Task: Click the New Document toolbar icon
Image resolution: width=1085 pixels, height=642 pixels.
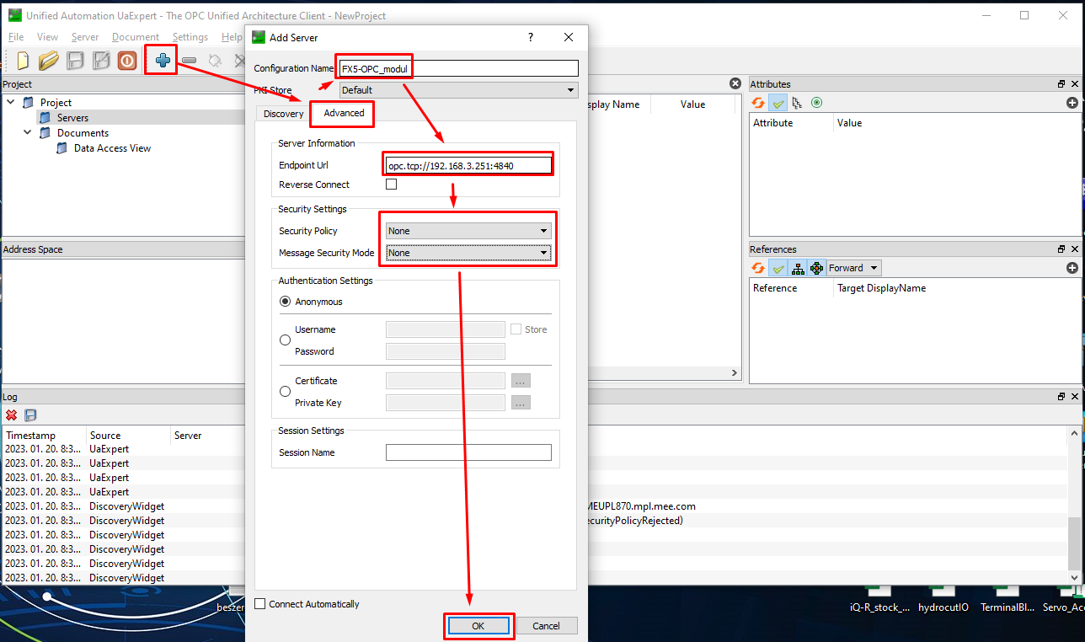Action: (x=24, y=61)
